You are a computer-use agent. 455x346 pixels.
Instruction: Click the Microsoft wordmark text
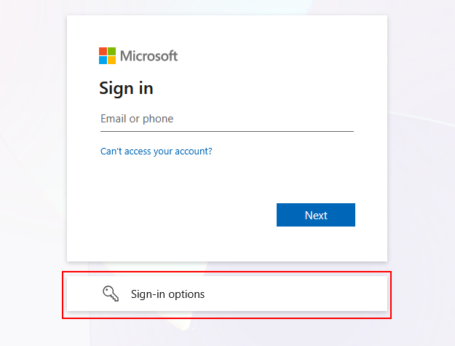coord(149,56)
